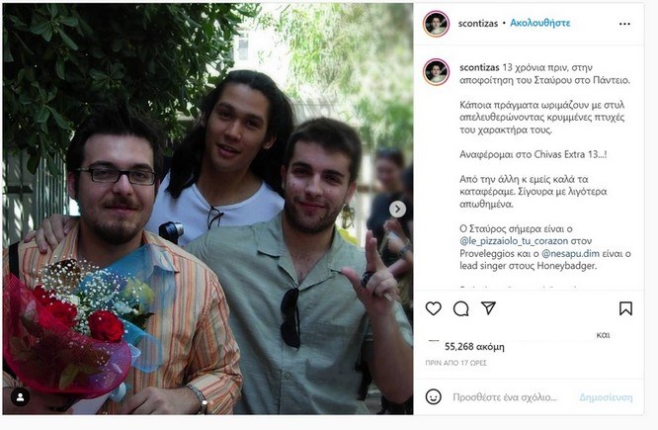Like the post with the heart icon
The height and width of the screenshot is (430, 658).
point(433,308)
